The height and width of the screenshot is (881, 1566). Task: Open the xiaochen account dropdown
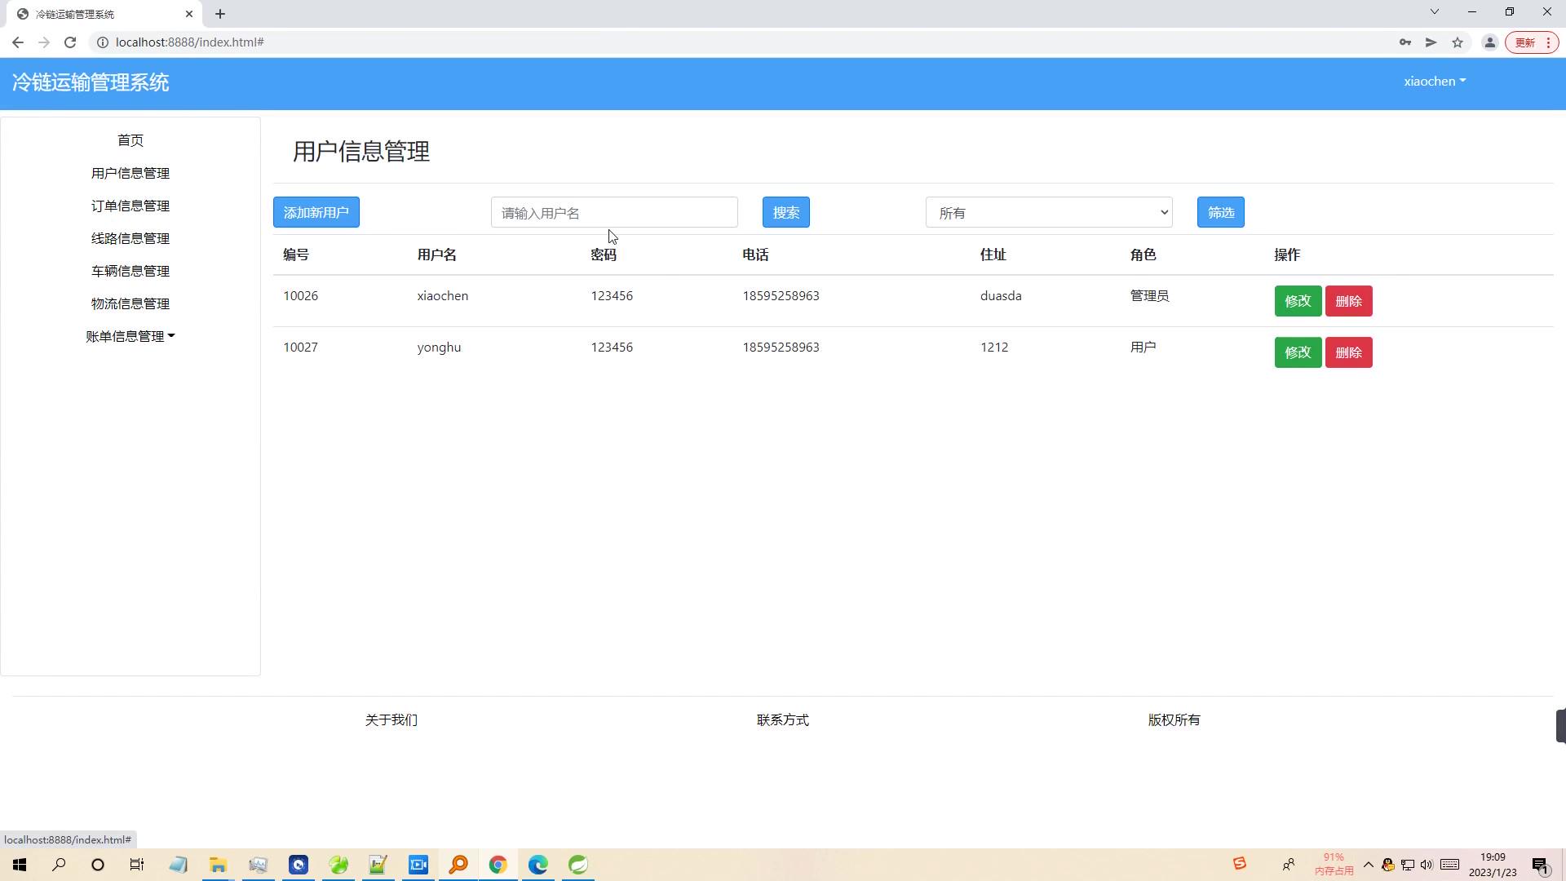[x=1434, y=81]
